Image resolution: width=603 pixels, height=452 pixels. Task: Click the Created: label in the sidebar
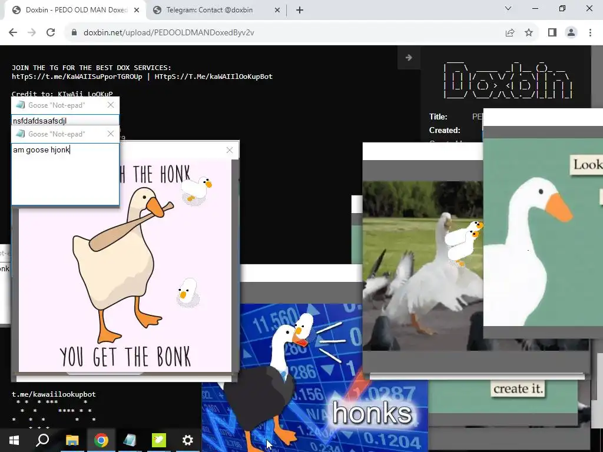445,130
